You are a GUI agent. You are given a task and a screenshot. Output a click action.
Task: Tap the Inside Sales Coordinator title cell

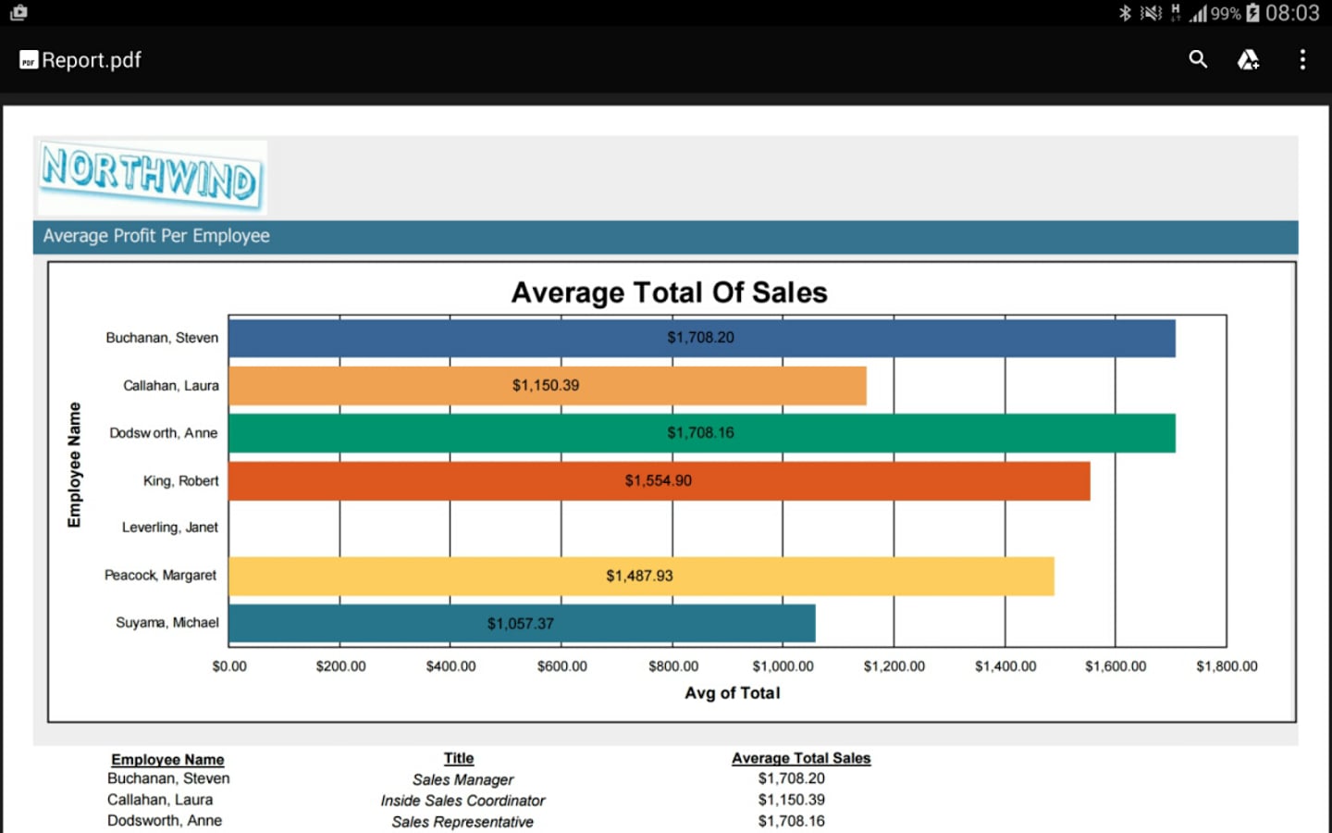click(x=462, y=802)
